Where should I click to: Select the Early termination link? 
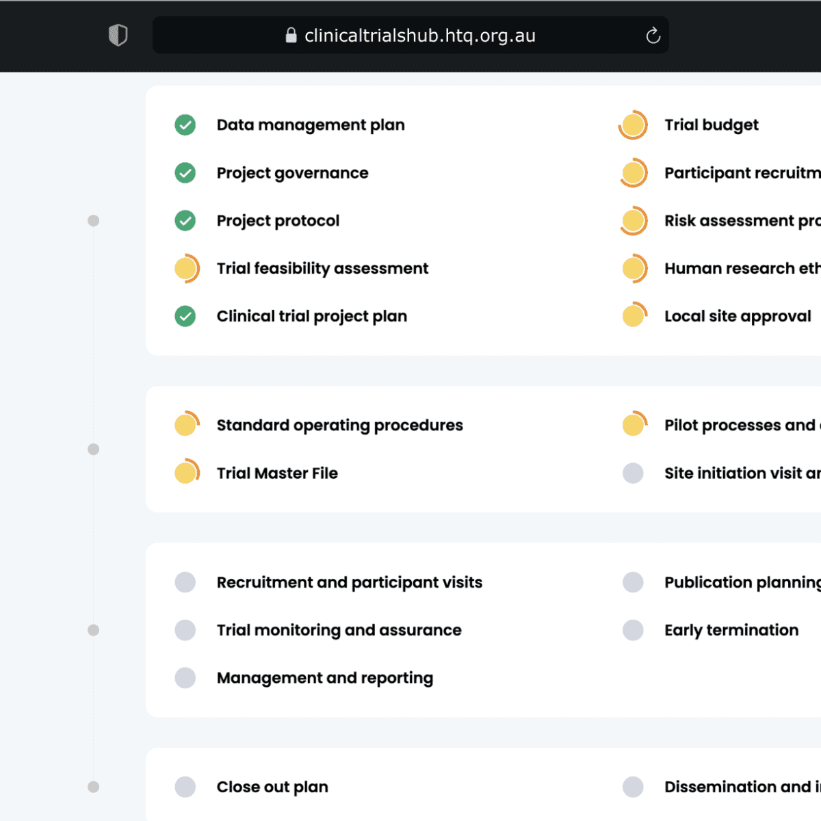731,630
